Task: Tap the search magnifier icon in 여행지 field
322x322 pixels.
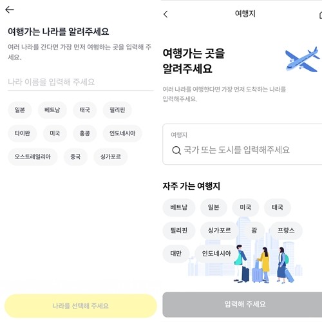Action: pyautogui.click(x=176, y=150)
